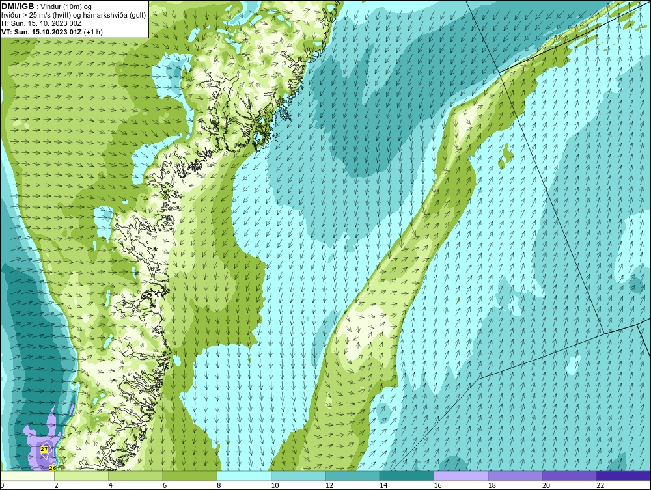Select the 18-20 m/s purple swatch
Image resolution: width=651 pixels, height=490 pixels.
click(x=515, y=476)
